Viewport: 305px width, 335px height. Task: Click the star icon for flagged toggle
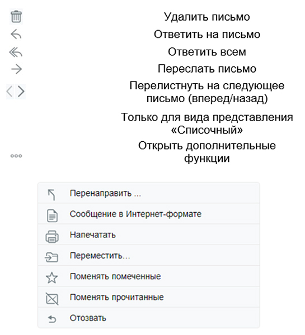point(52,278)
